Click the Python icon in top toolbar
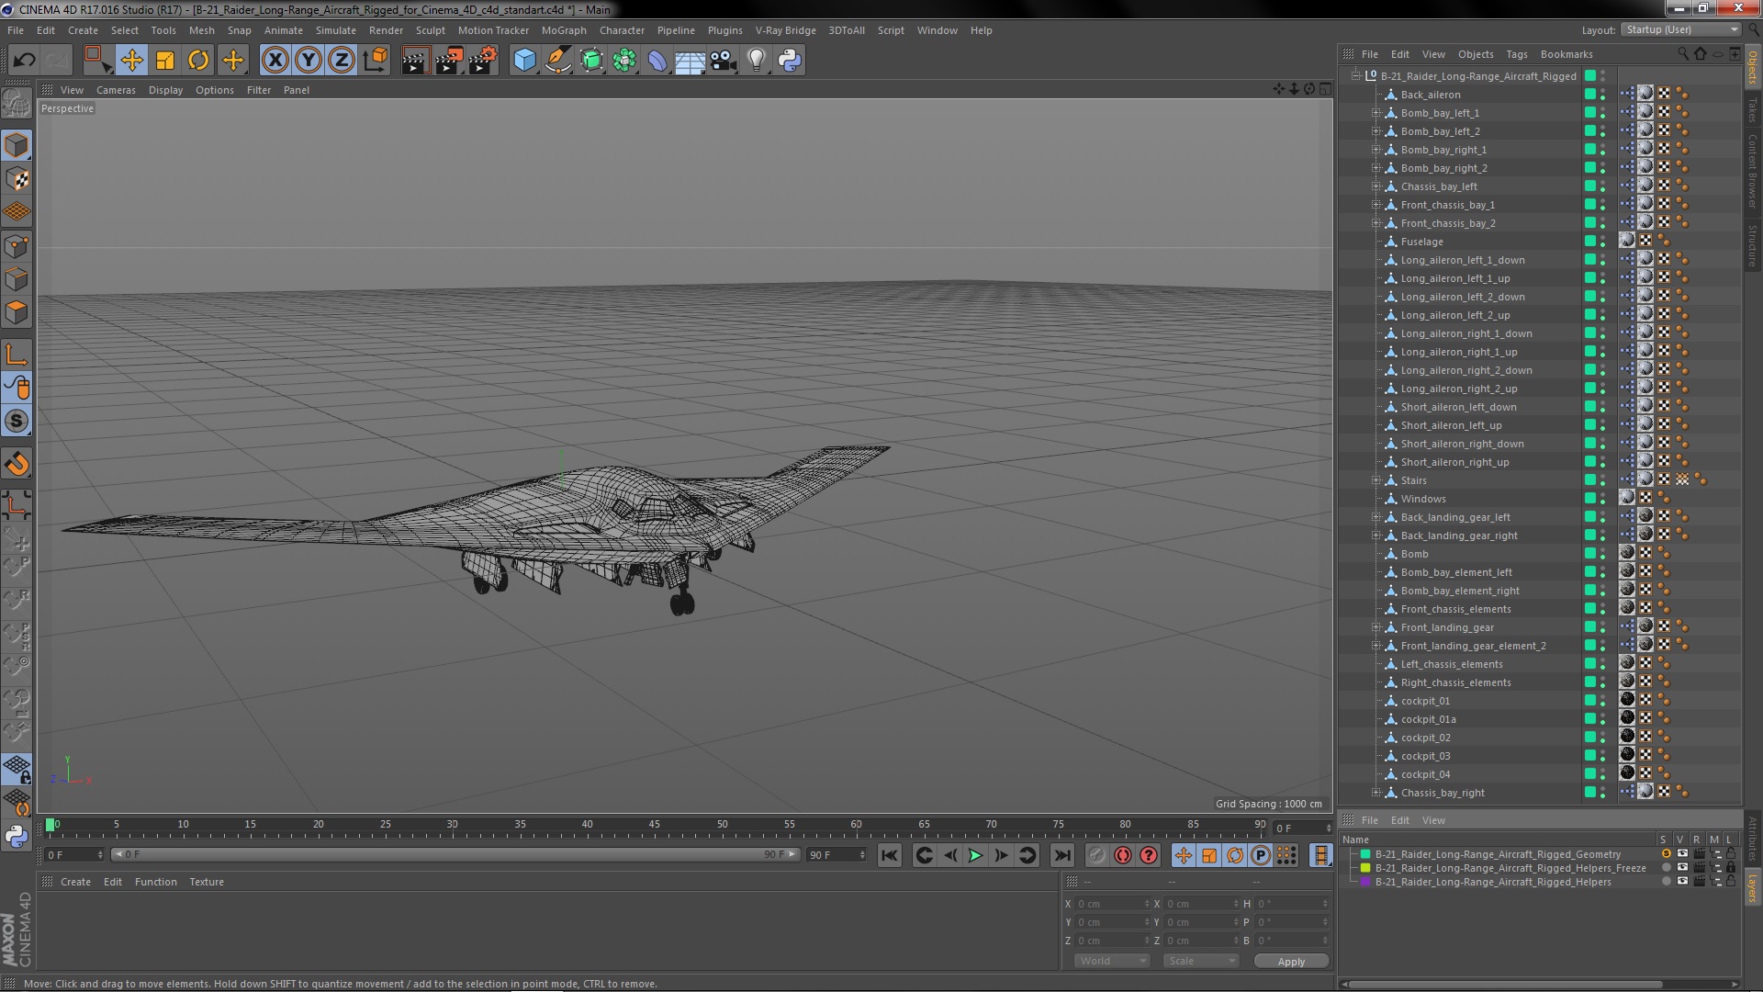This screenshot has height=992, width=1763. click(x=790, y=61)
